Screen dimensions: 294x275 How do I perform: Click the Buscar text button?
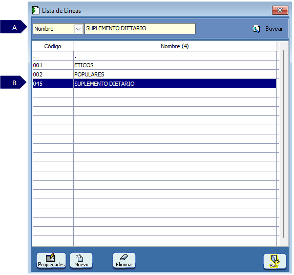pyautogui.click(x=274, y=29)
